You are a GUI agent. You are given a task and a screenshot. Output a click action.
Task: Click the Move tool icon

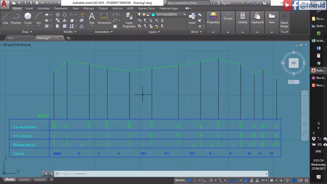(58, 15)
